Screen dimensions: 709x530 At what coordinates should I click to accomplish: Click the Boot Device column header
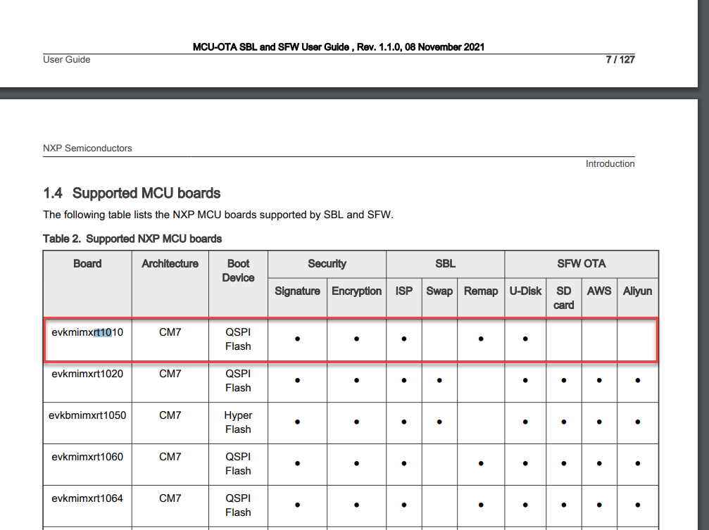pyautogui.click(x=237, y=270)
